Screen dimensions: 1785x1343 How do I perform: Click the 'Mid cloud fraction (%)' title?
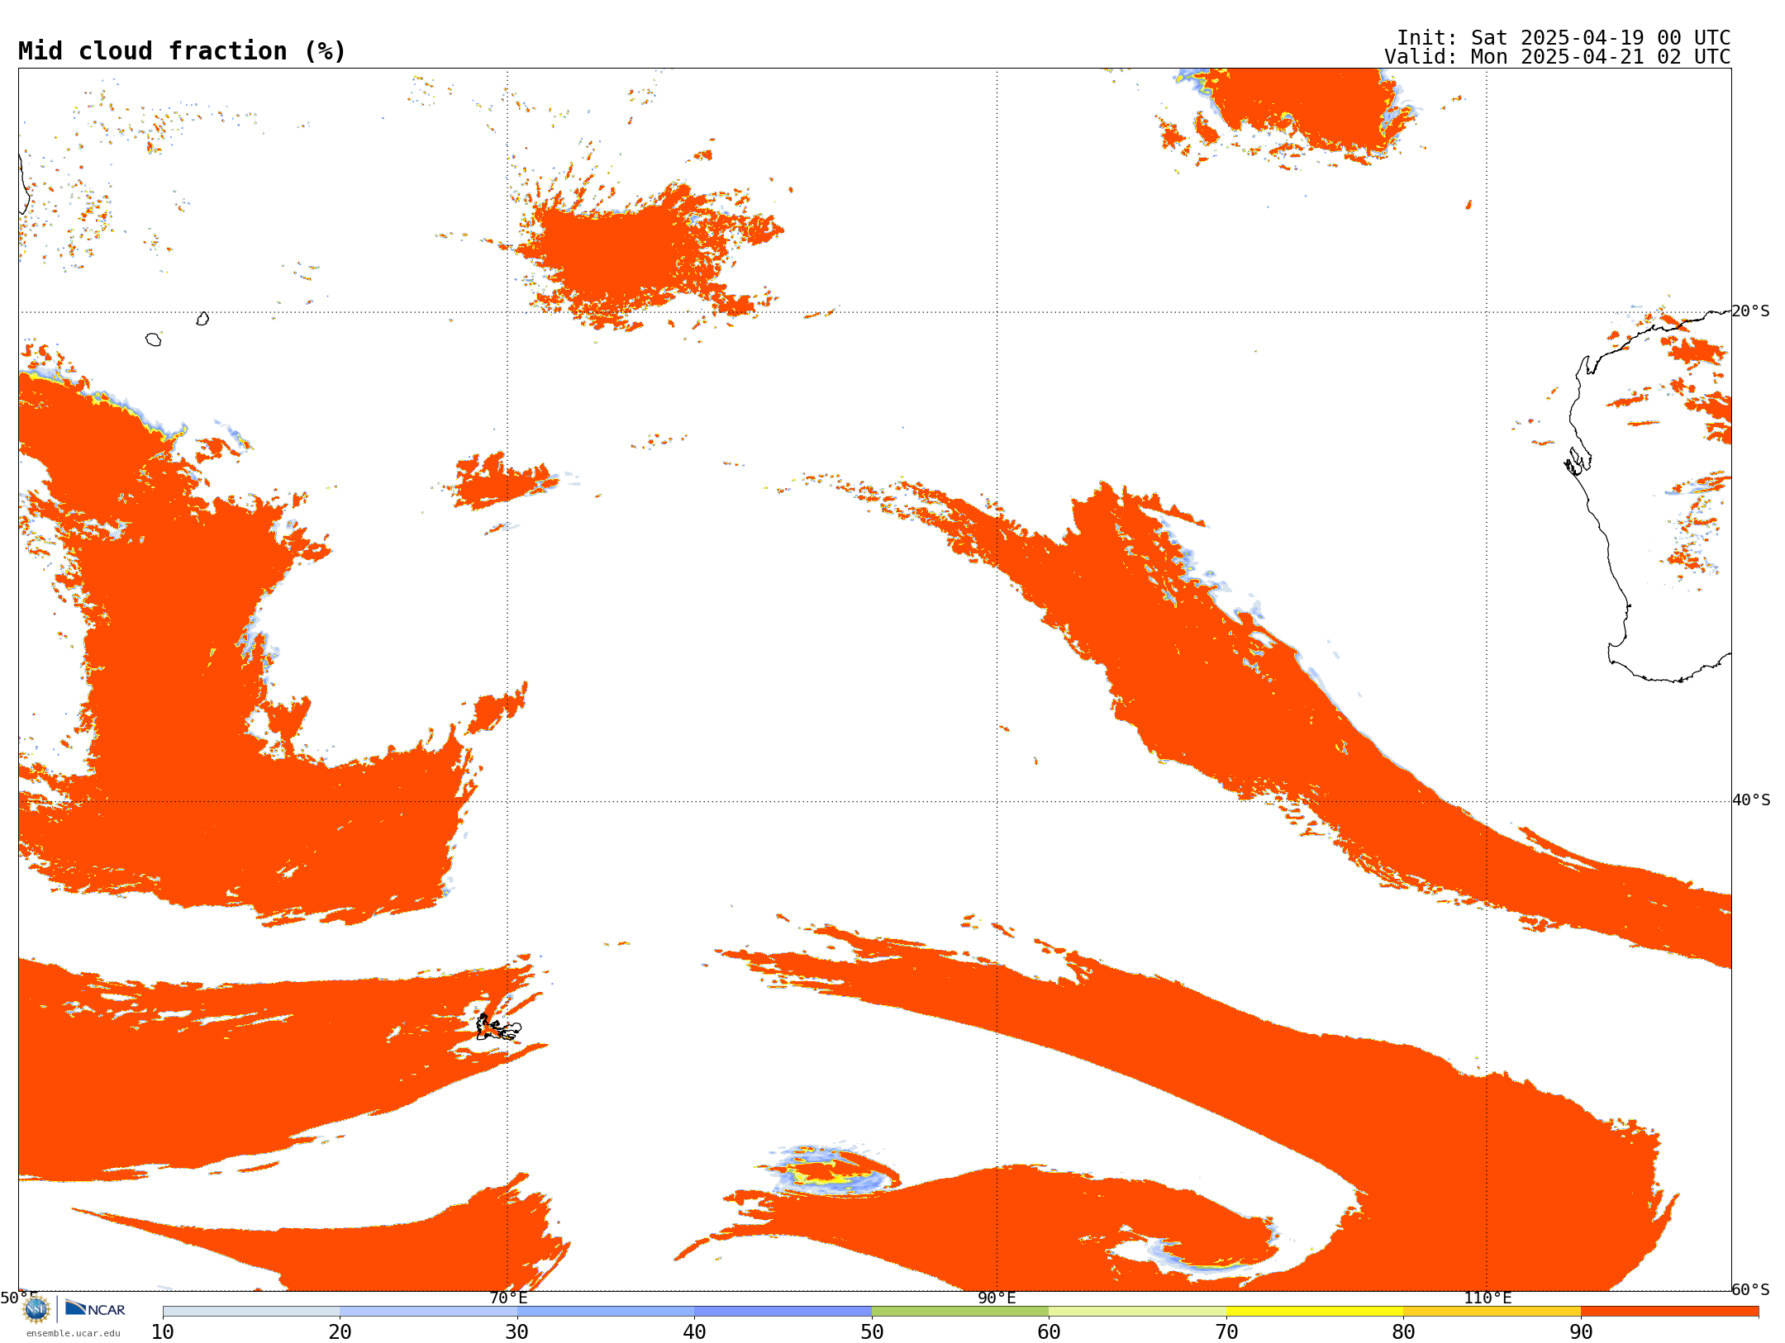tap(182, 51)
